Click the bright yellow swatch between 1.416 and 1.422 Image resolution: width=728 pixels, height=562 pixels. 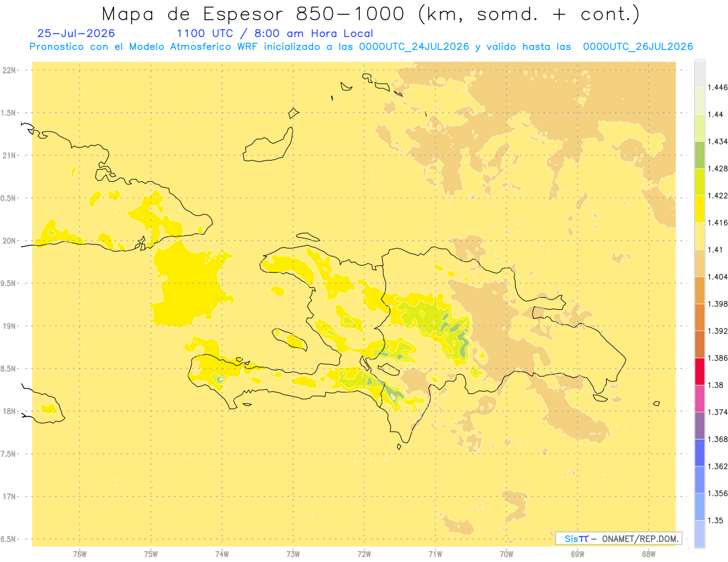point(699,209)
